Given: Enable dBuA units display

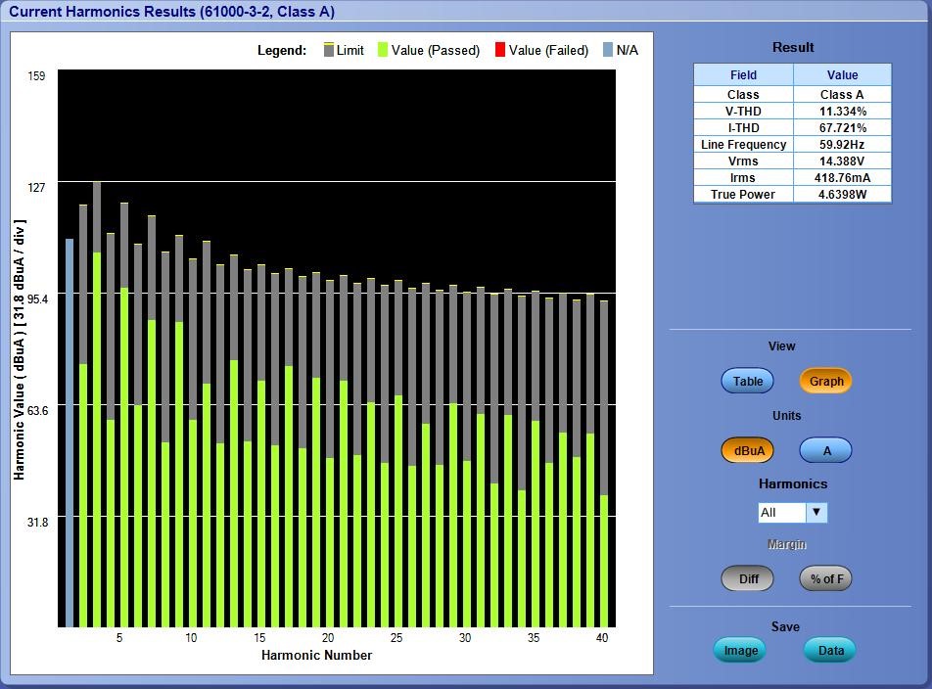Looking at the screenshot, I should (x=747, y=450).
